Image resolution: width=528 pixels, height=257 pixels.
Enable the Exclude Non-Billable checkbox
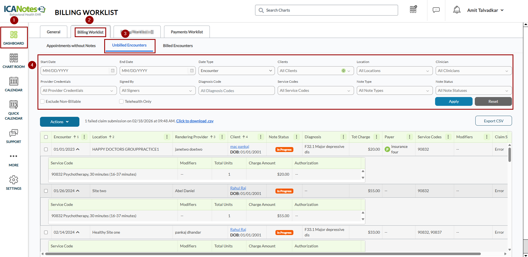42,101
